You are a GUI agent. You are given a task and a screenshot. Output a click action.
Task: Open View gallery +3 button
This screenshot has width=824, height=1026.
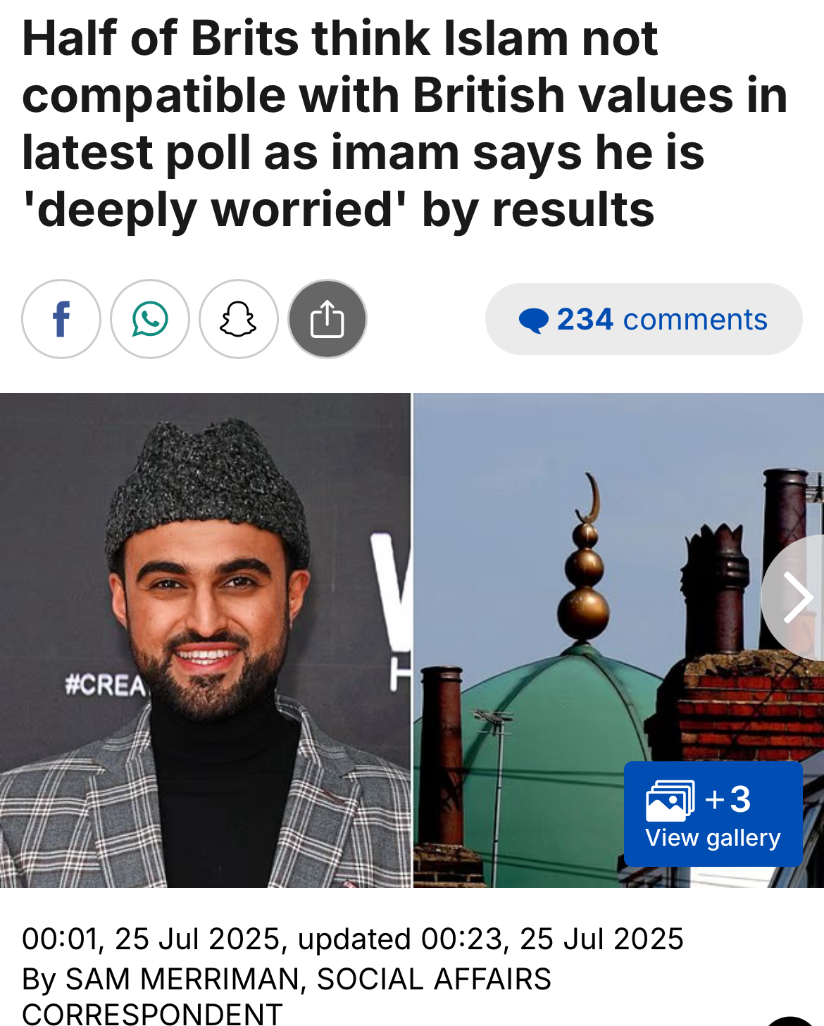(713, 814)
